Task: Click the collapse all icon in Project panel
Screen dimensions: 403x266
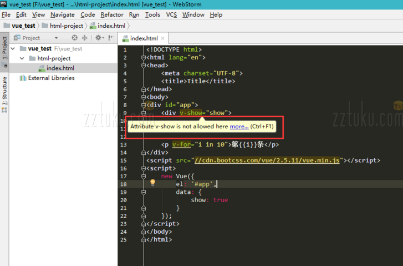Action: (x=85, y=38)
